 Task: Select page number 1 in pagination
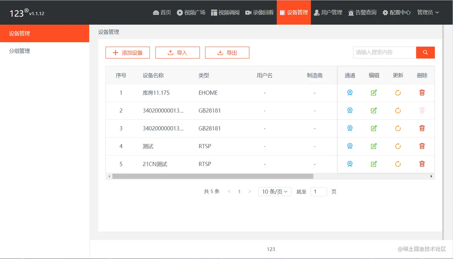click(239, 192)
